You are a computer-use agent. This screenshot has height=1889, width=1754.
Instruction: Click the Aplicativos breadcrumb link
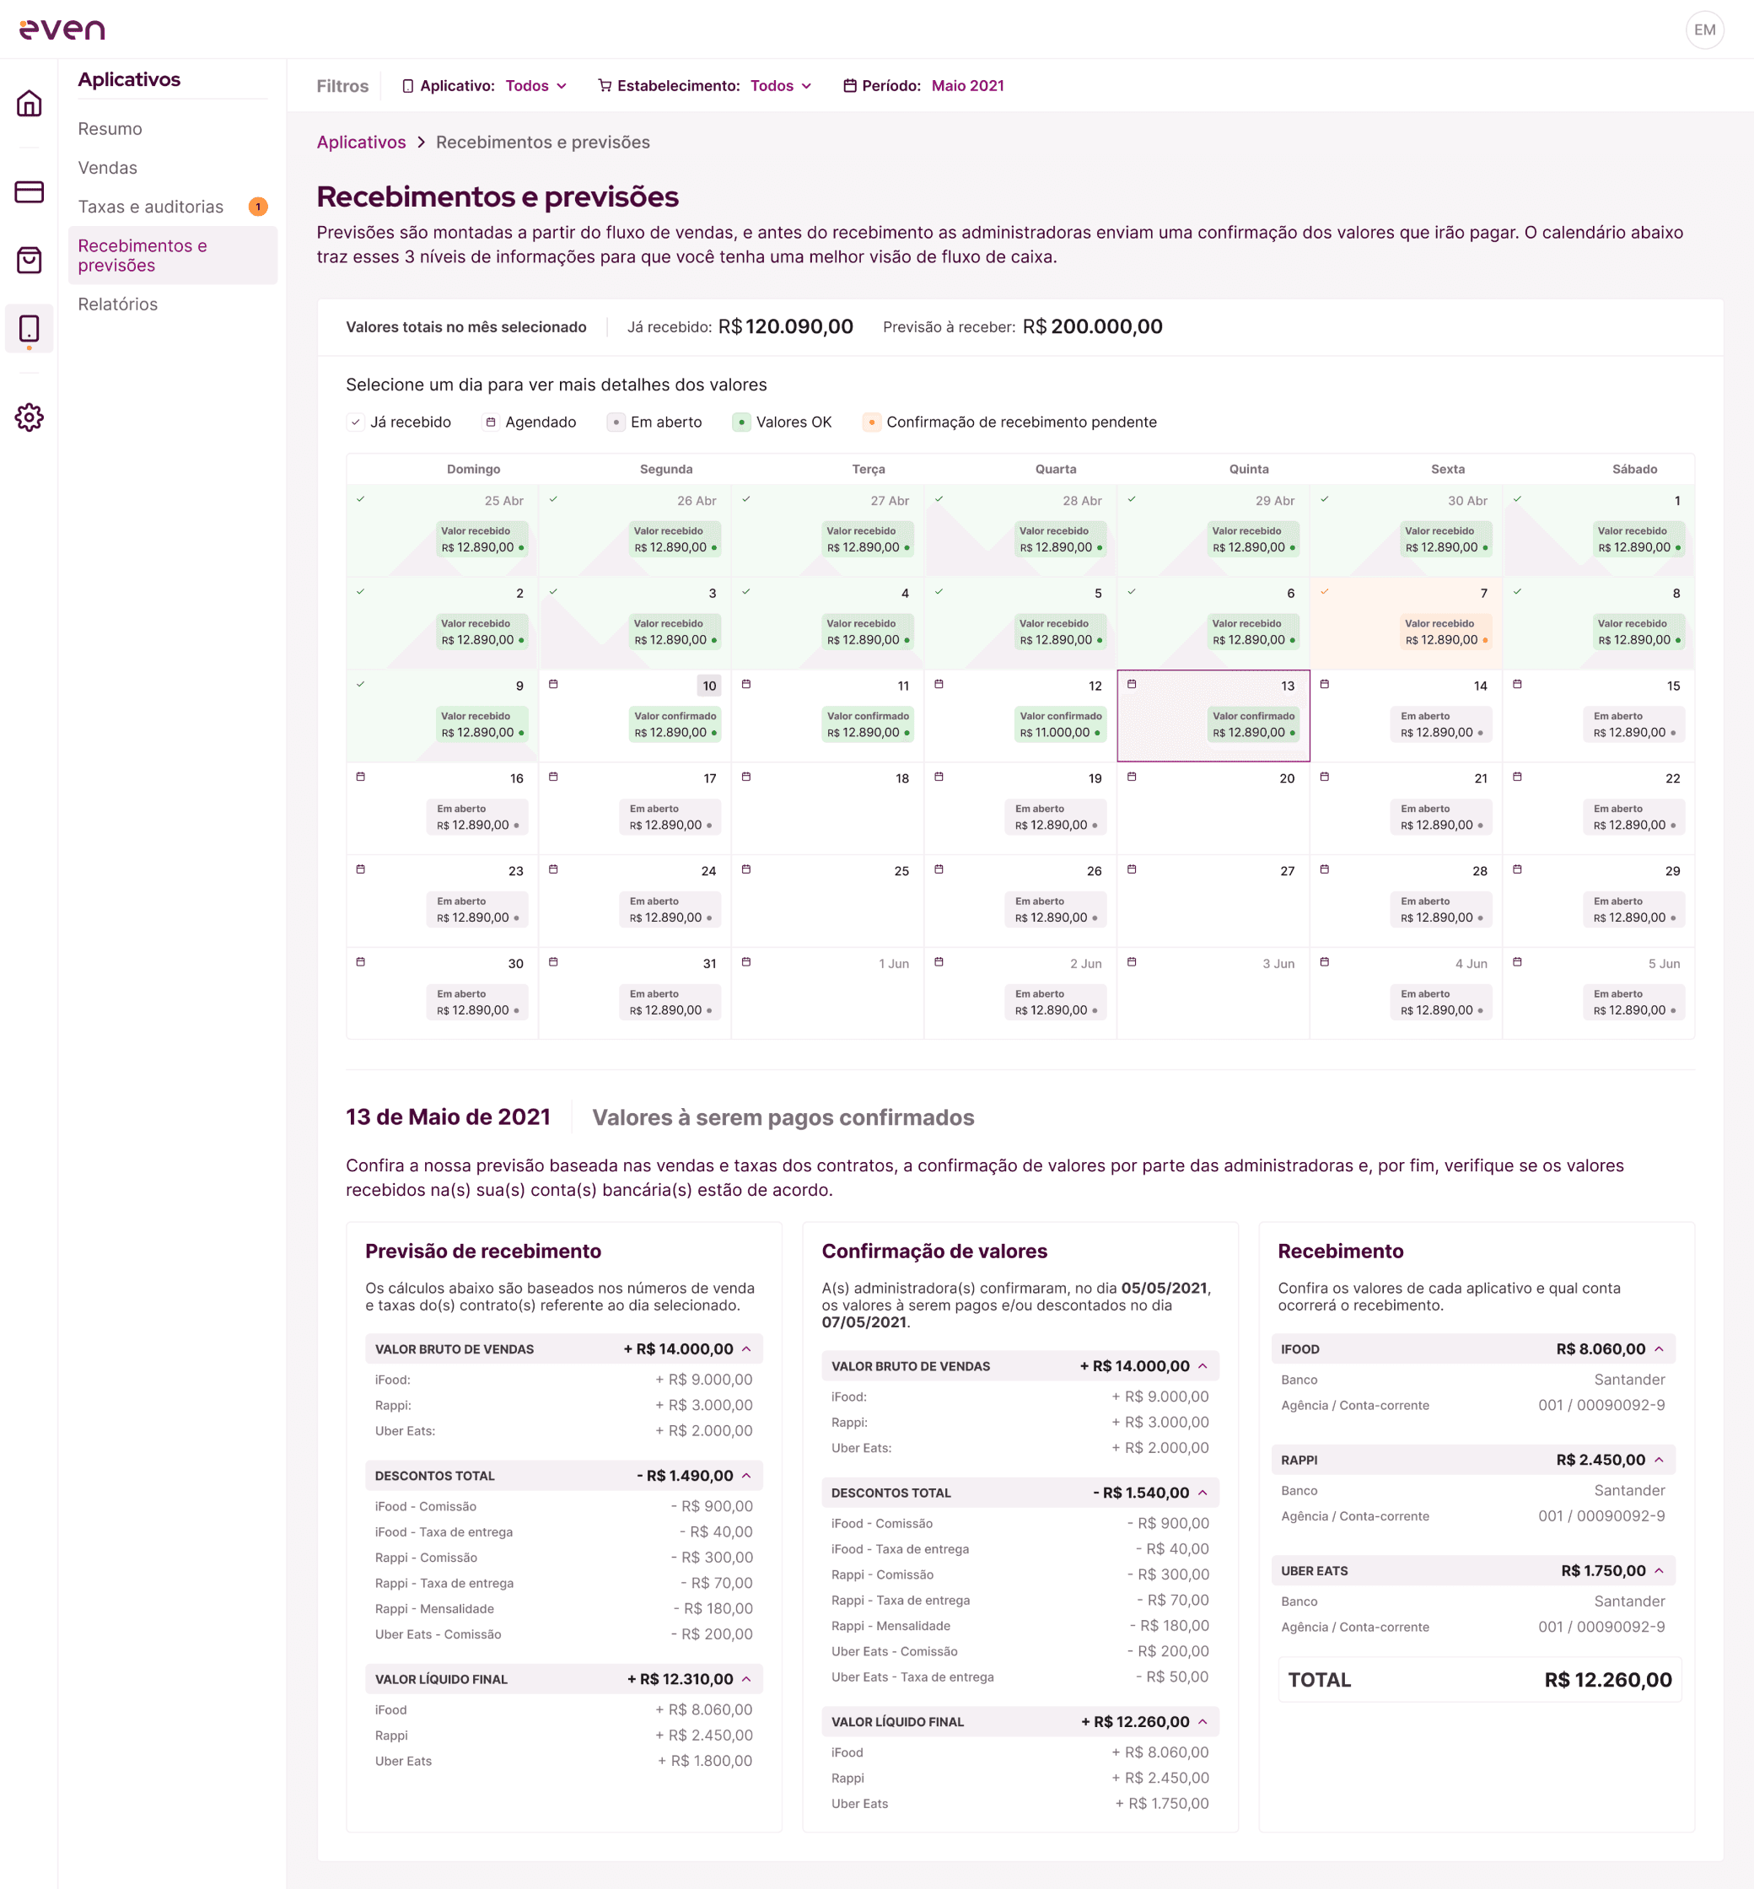point(361,143)
